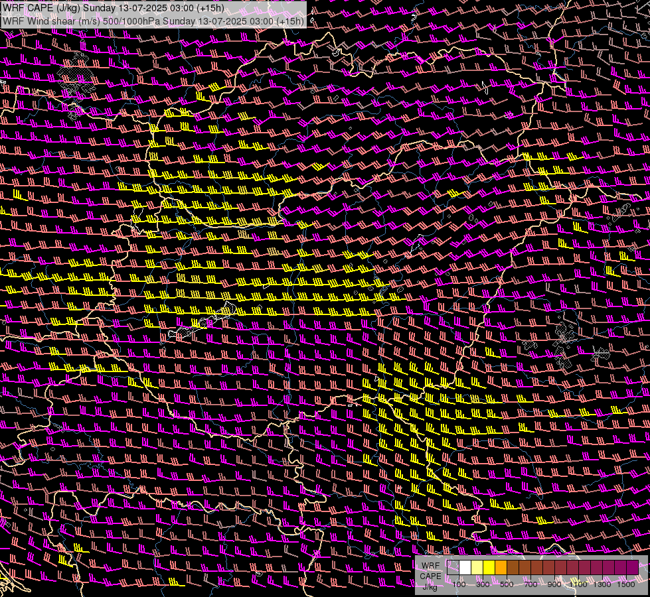Click the CAPE label in legend
This screenshot has height=597, width=650.
click(x=431, y=576)
